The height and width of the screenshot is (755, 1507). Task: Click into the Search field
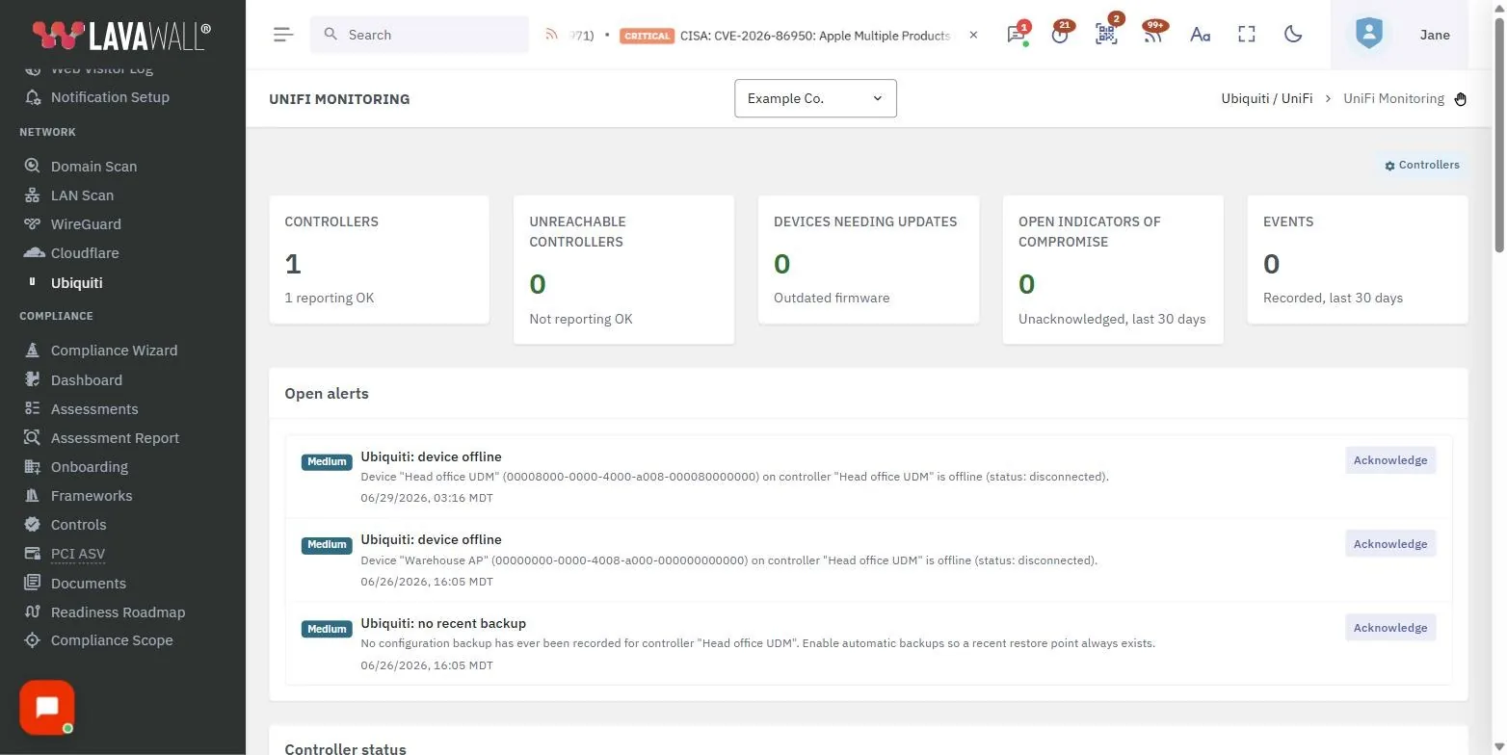(419, 35)
